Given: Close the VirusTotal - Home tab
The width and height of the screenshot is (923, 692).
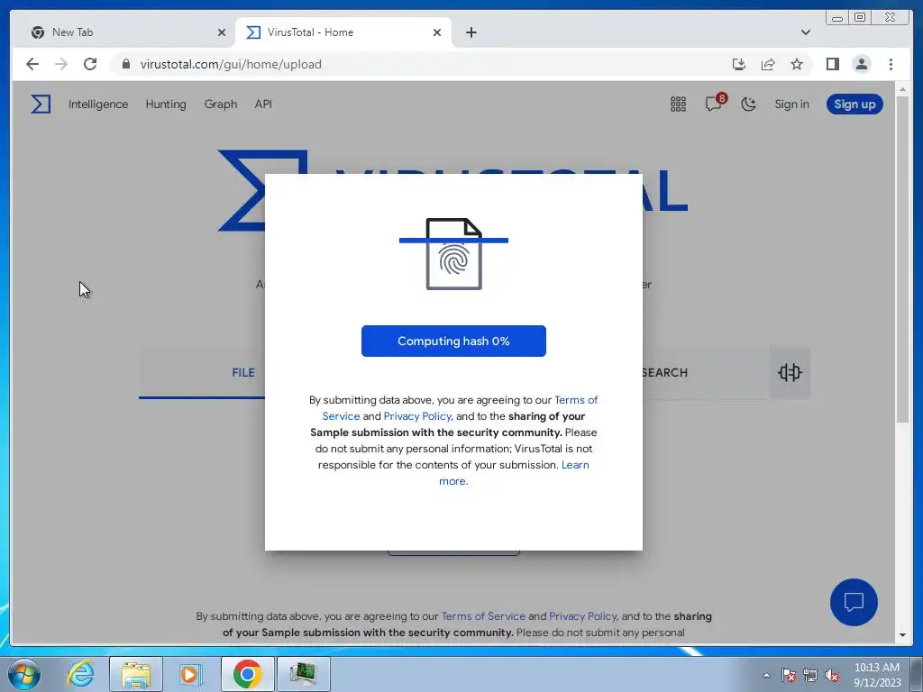Looking at the screenshot, I should pyautogui.click(x=437, y=32).
